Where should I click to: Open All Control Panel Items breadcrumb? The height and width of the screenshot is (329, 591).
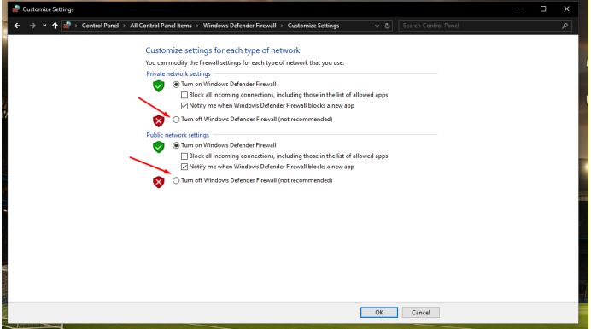(x=161, y=26)
